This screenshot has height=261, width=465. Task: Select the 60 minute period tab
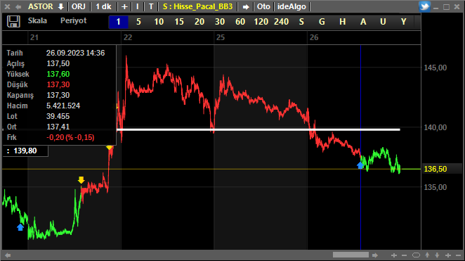click(x=240, y=22)
